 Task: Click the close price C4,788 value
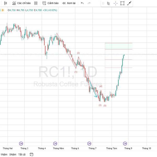pos(38,10)
